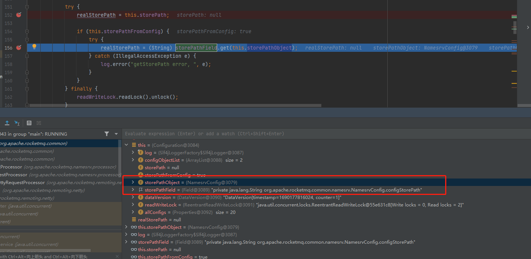
Task: Toggle breakpoint on line 156
Action: 19,48
